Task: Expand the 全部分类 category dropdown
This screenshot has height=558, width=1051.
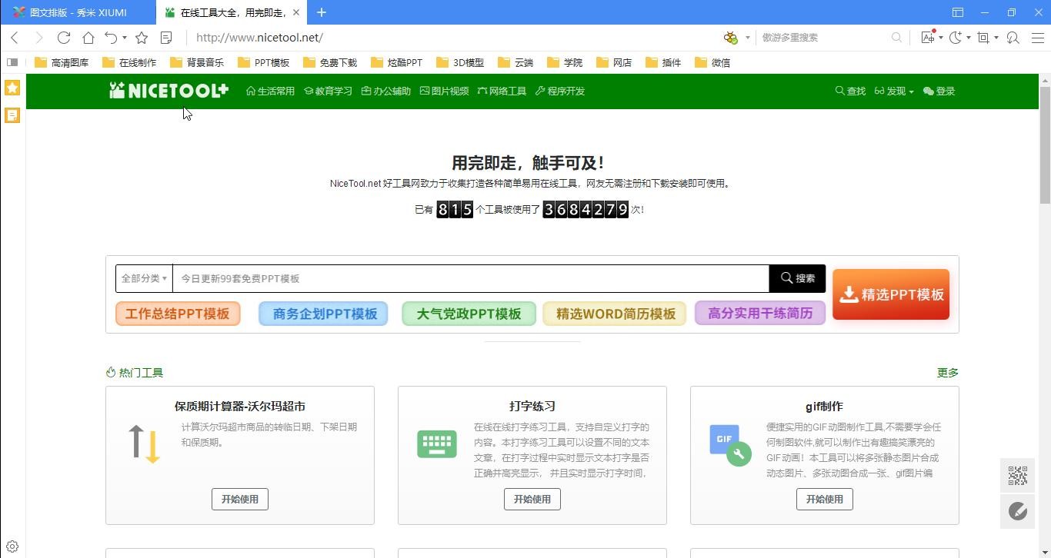Action: (x=144, y=278)
